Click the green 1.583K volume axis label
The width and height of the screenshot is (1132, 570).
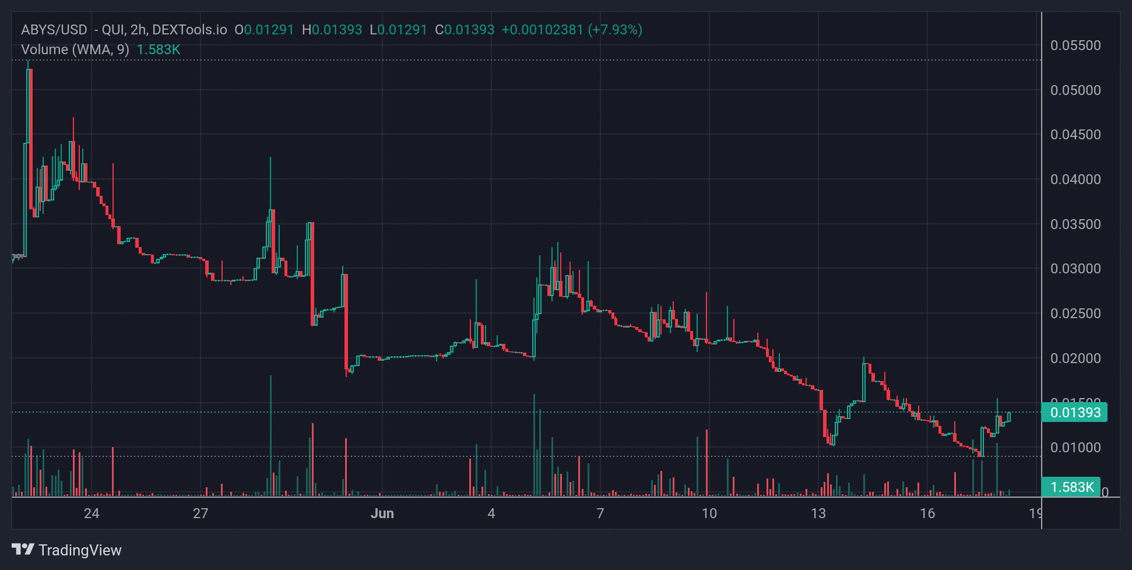coord(1071,487)
